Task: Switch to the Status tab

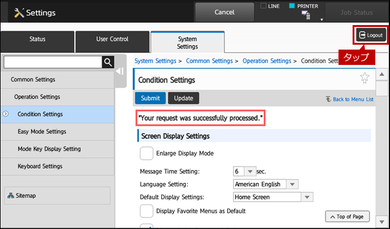Action: click(x=37, y=42)
